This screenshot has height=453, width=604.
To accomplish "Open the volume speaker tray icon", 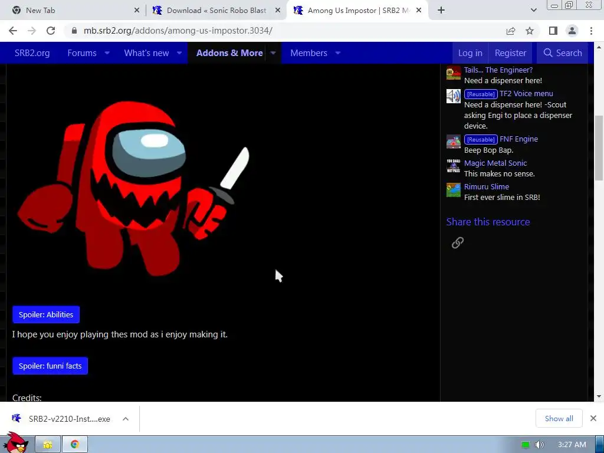I will pyautogui.click(x=540, y=445).
